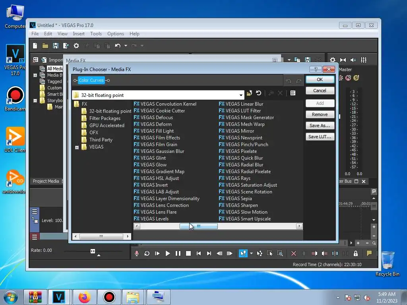The height and width of the screenshot is (305, 407).
Task: Click the Up One Level folder icon
Action: [x=249, y=93]
